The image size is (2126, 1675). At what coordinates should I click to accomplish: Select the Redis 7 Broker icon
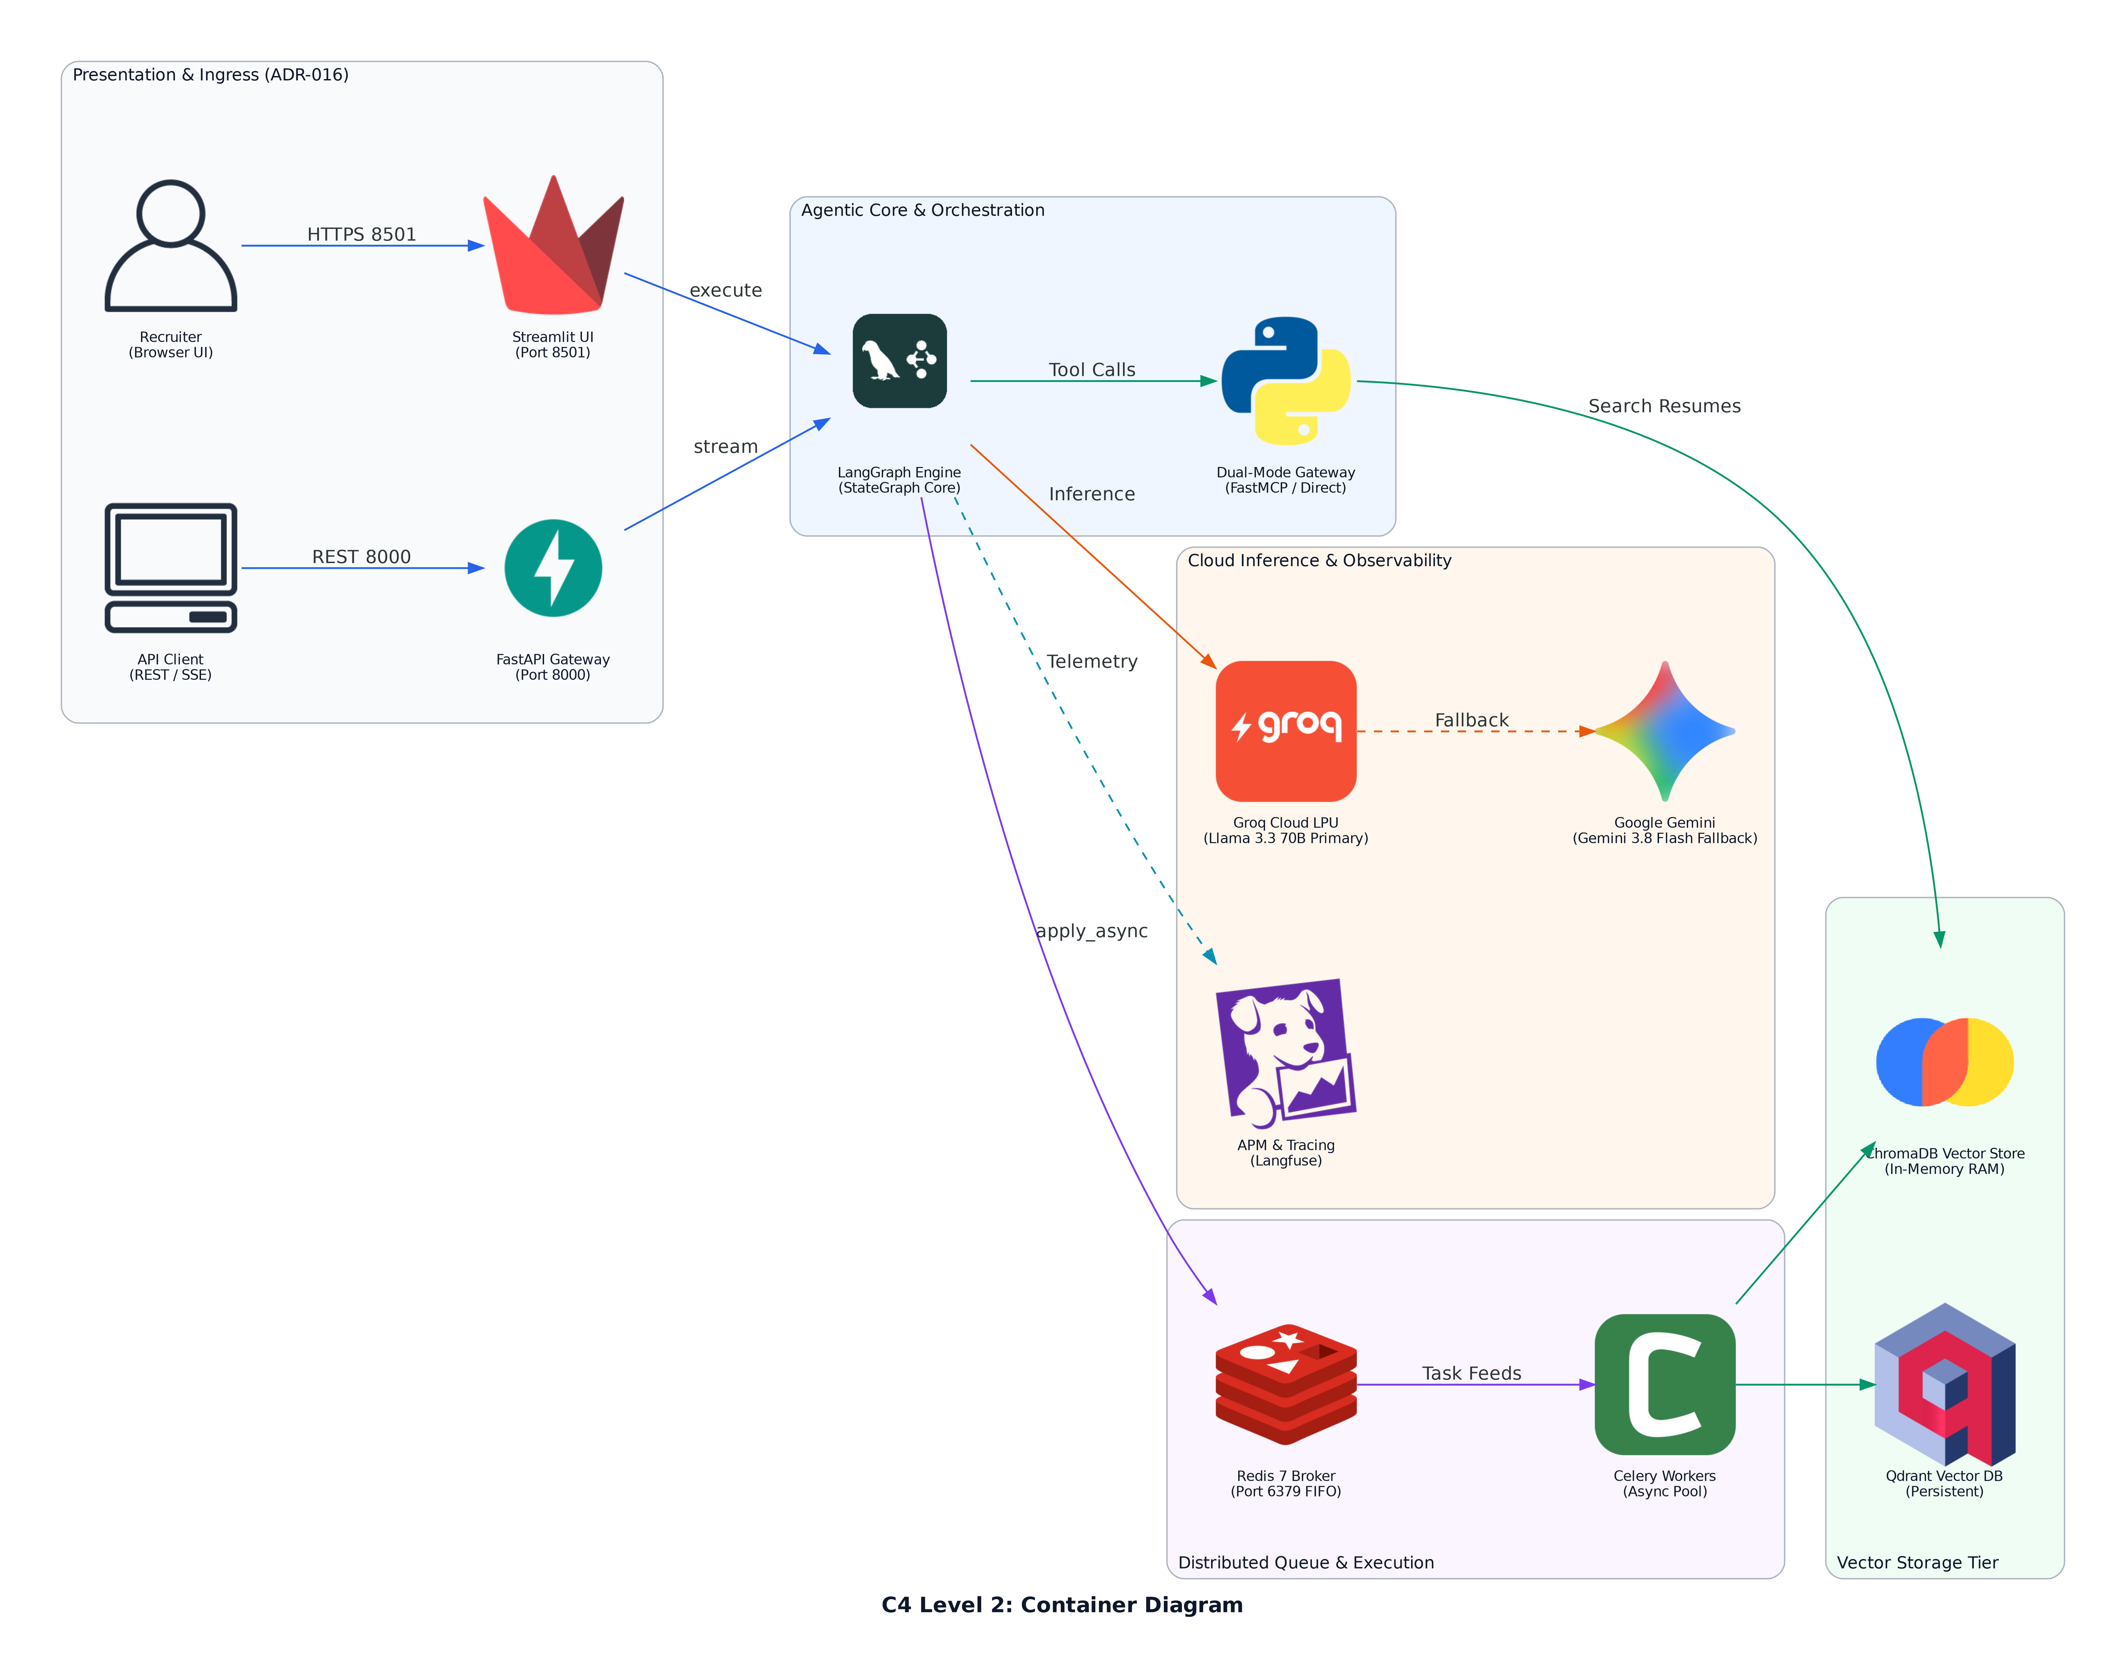1285,1384
